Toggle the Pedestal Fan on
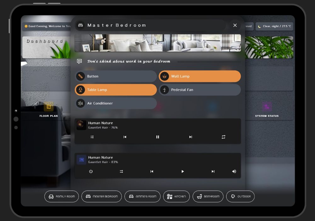 [x=200, y=90]
